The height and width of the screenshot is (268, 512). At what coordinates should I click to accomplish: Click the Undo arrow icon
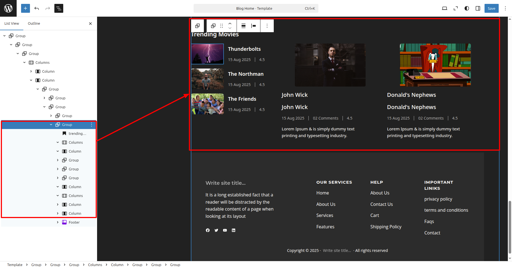click(37, 8)
